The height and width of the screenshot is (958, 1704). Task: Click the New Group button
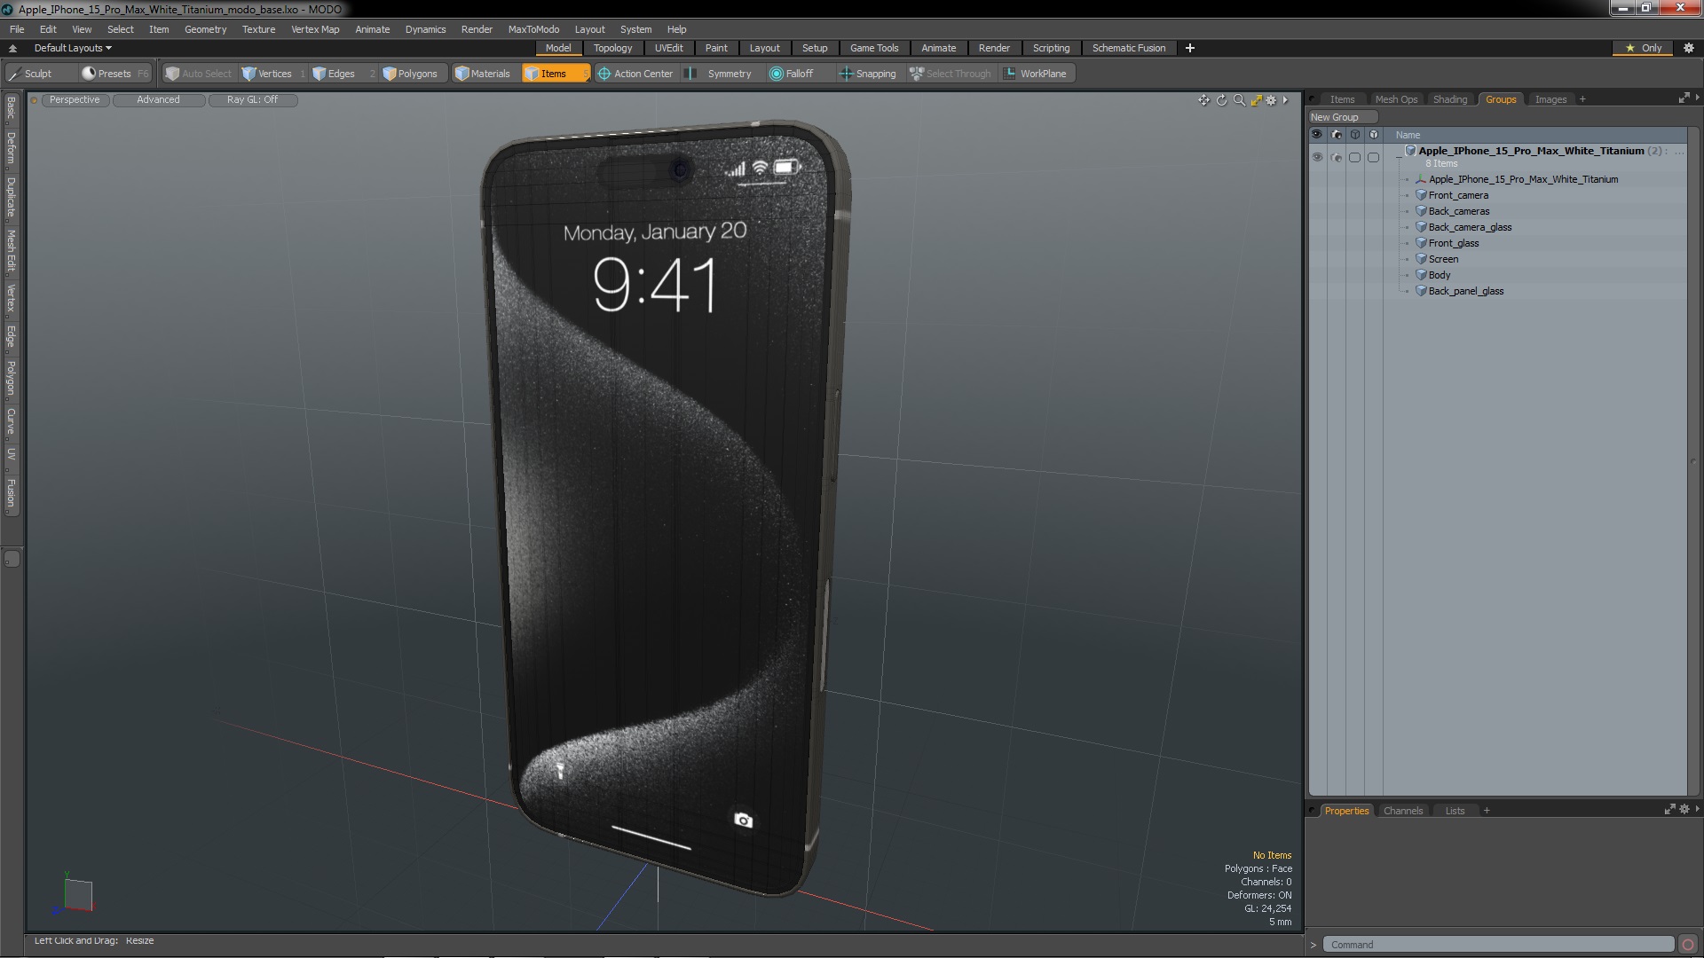click(x=1342, y=117)
